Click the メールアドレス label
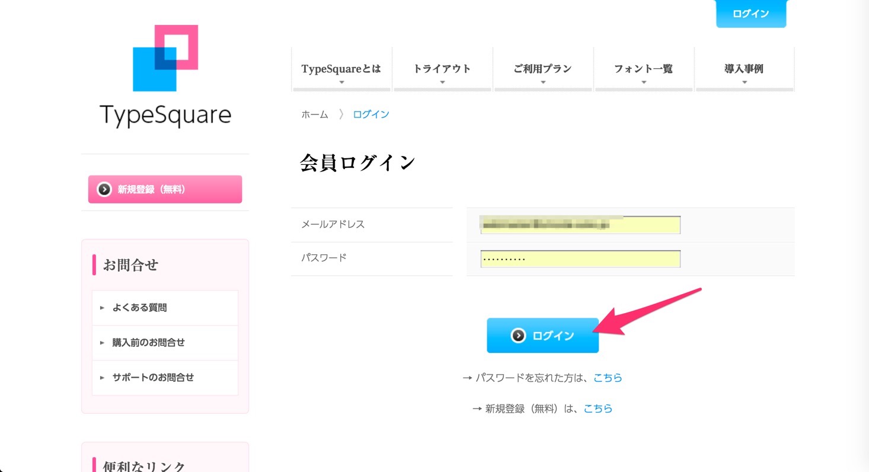 click(x=333, y=225)
